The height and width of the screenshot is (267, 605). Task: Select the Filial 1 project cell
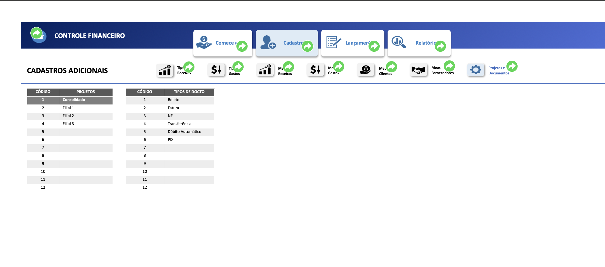tap(86, 108)
